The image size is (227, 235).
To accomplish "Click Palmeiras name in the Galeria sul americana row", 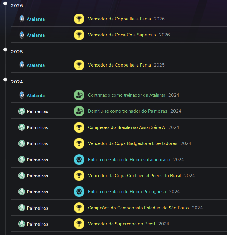I will (37, 160).
